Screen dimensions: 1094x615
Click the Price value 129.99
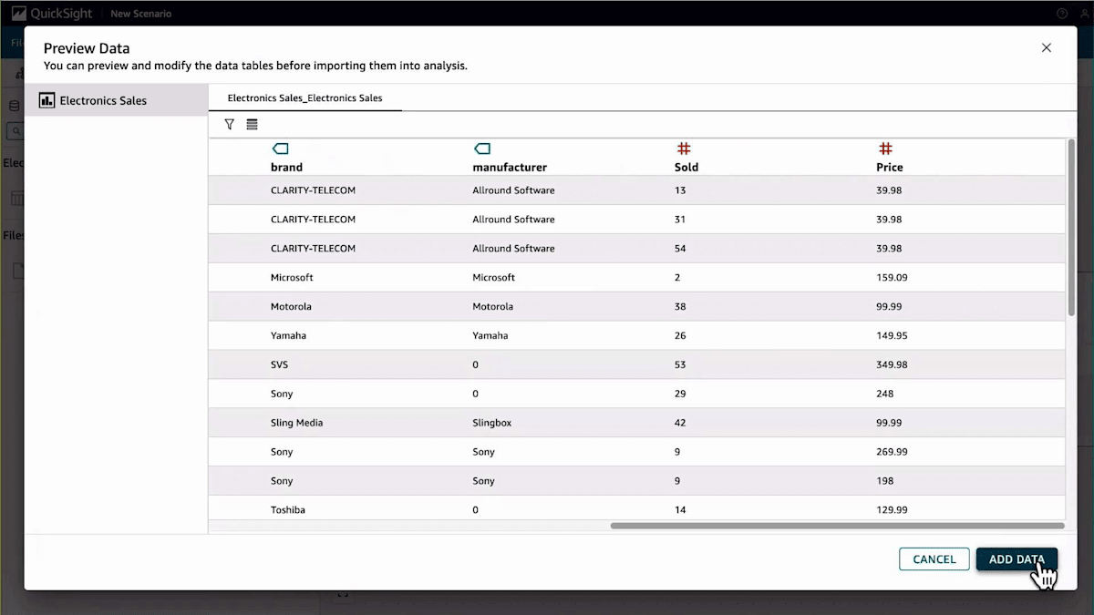(892, 510)
